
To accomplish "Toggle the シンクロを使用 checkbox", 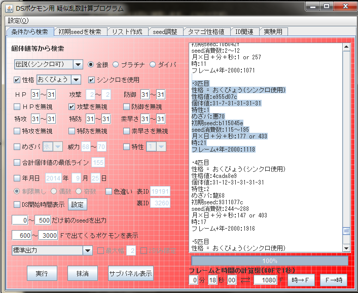I will pyautogui.click(x=91, y=80).
